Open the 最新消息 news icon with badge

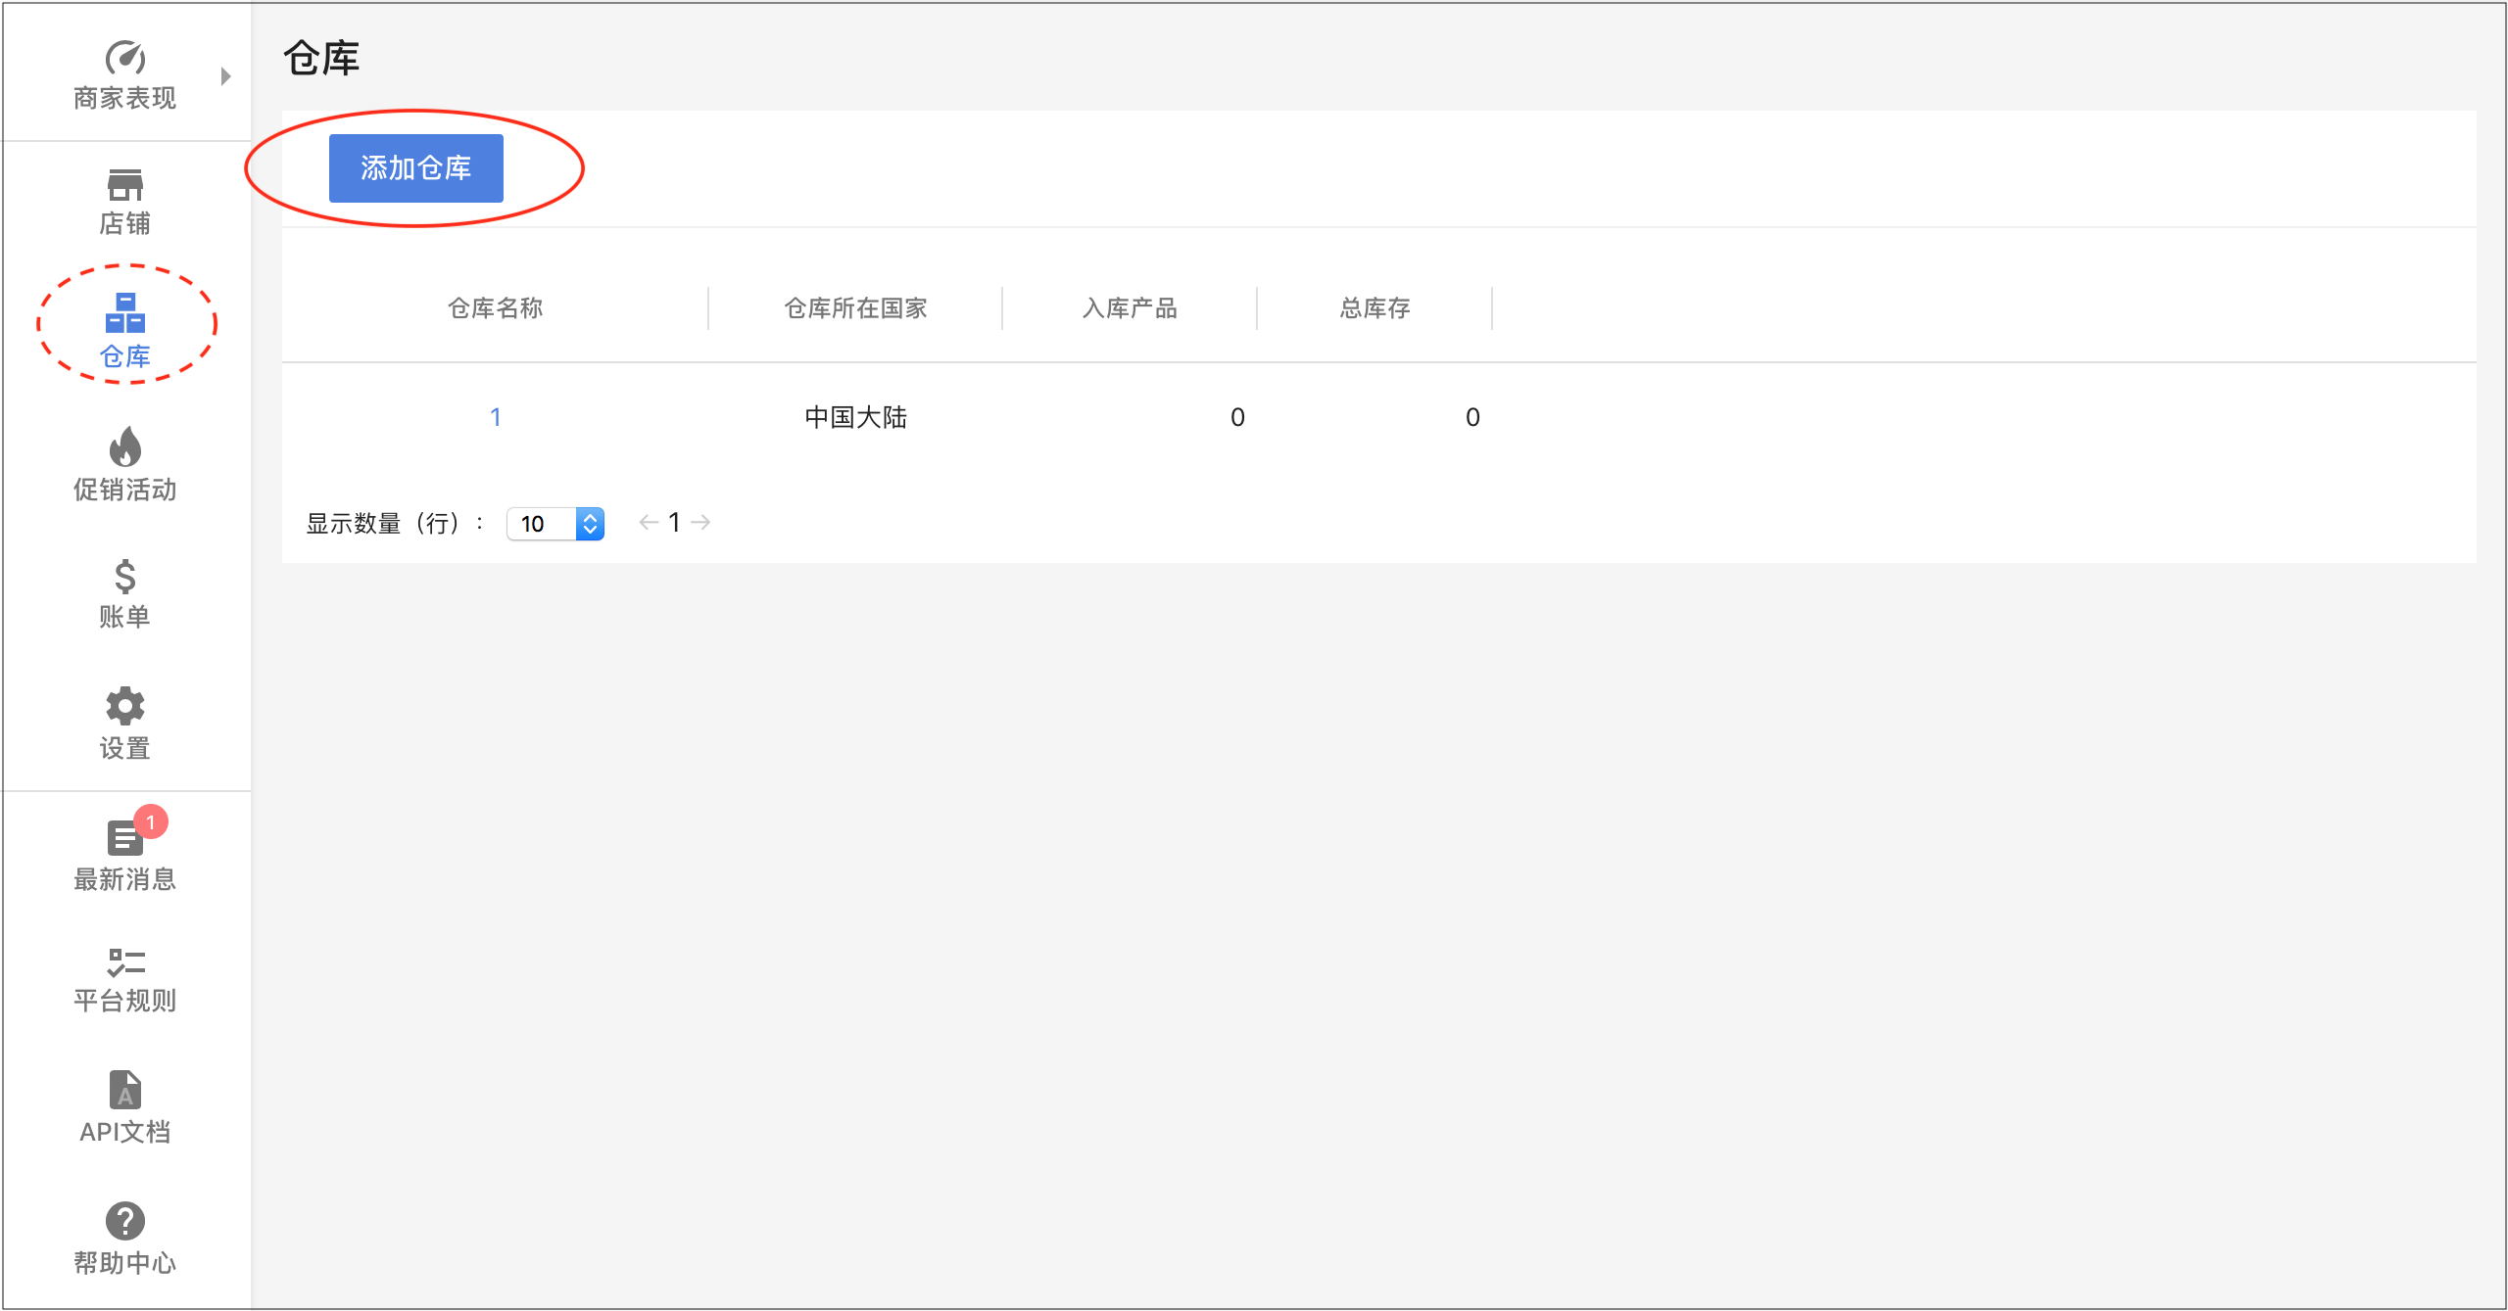(125, 837)
